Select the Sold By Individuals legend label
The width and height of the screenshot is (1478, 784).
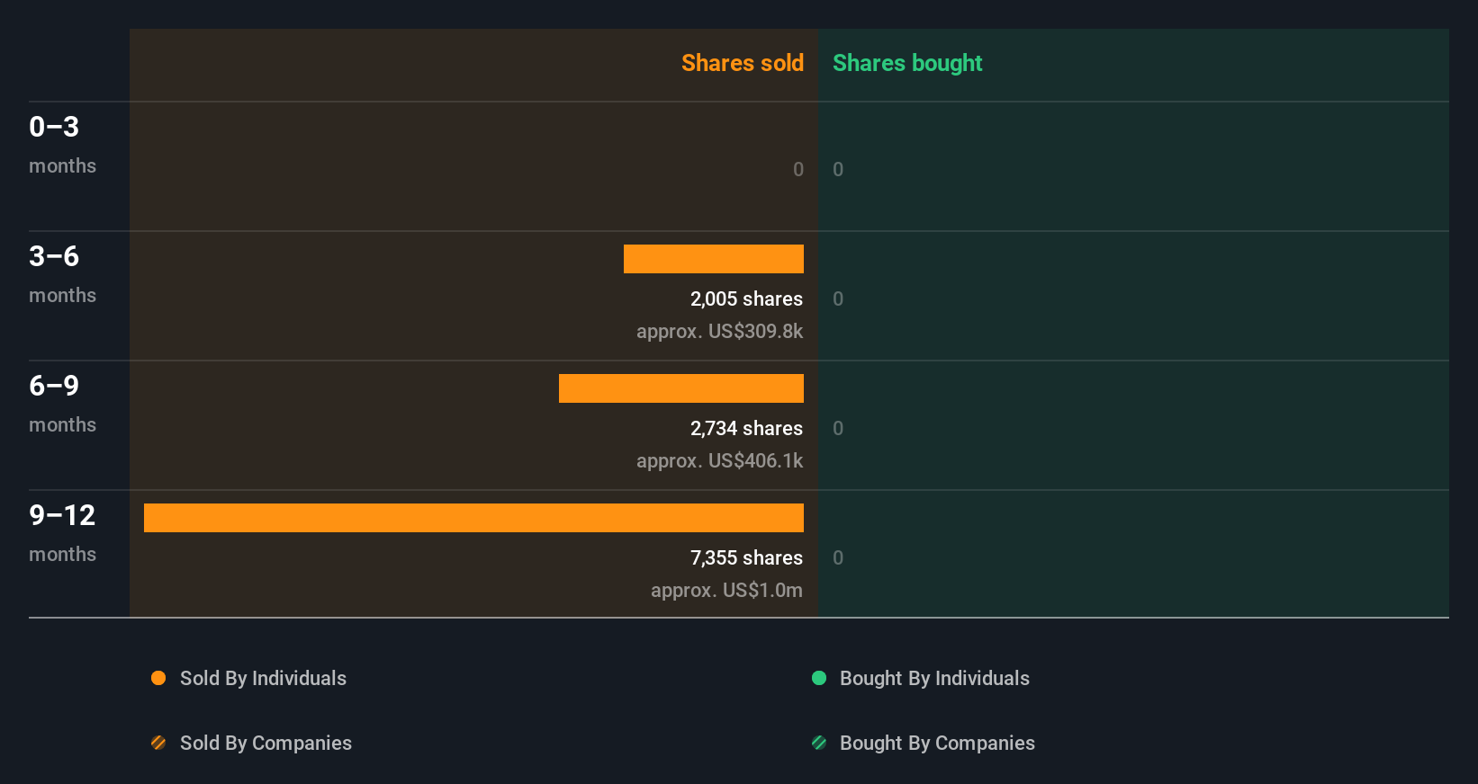click(x=263, y=679)
